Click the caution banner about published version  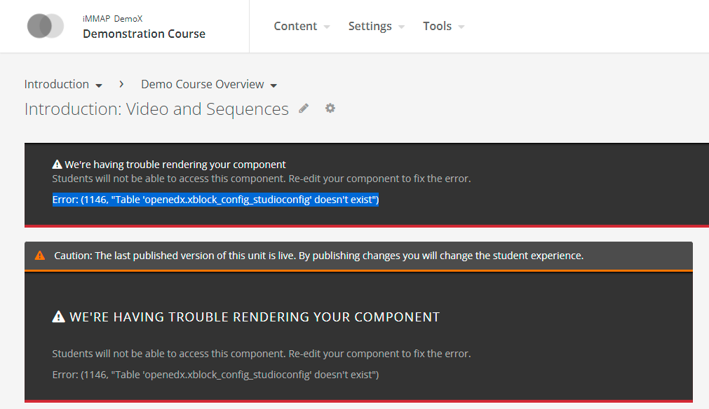click(318, 256)
